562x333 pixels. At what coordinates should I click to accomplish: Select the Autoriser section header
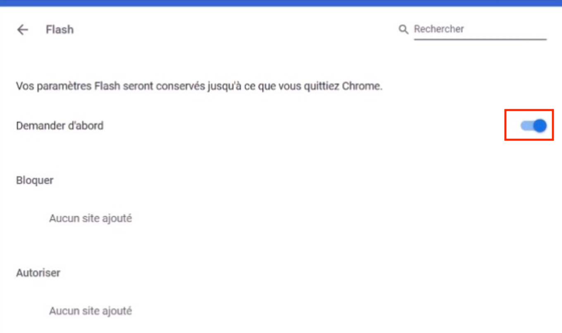pos(38,272)
